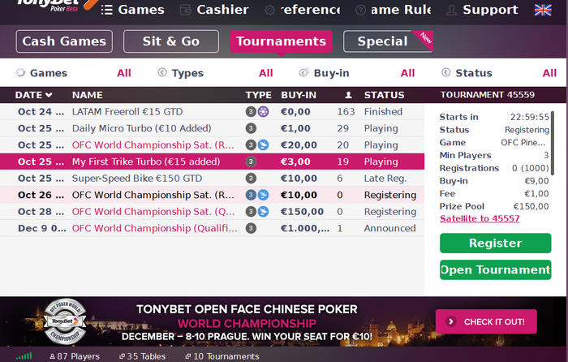The height and width of the screenshot is (362, 568).
Task: Click the green Register button
Action: pyautogui.click(x=496, y=243)
